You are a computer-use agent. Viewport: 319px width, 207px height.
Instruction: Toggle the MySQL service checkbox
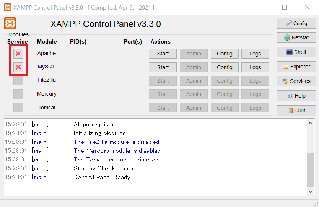pos(18,67)
